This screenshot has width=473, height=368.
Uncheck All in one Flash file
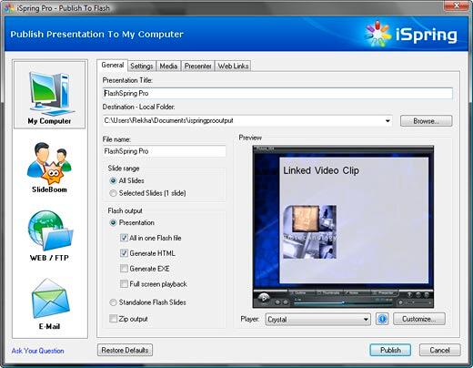point(124,238)
